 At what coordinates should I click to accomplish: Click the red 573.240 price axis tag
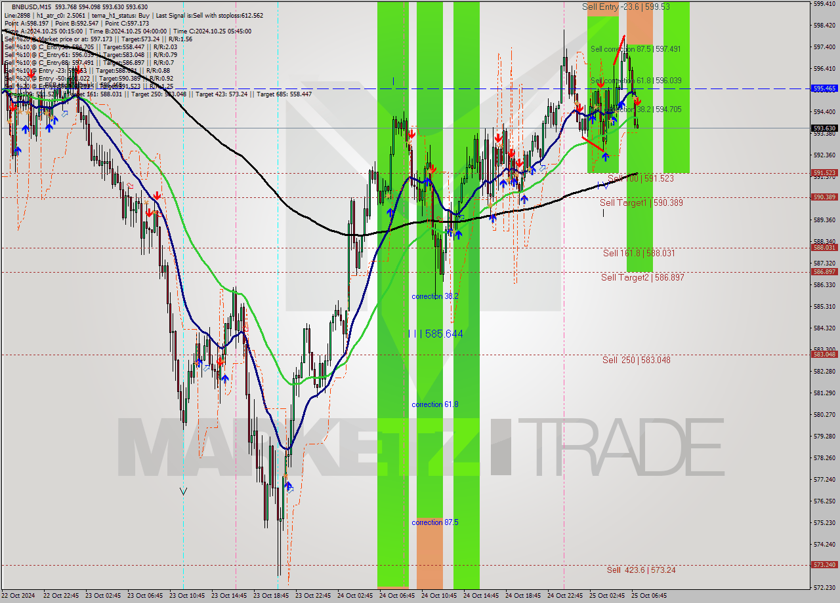[x=824, y=565]
